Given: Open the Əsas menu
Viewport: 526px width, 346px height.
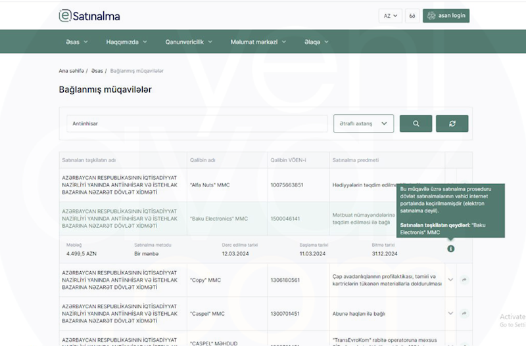Looking at the screenshot, I should click(76, 42).
